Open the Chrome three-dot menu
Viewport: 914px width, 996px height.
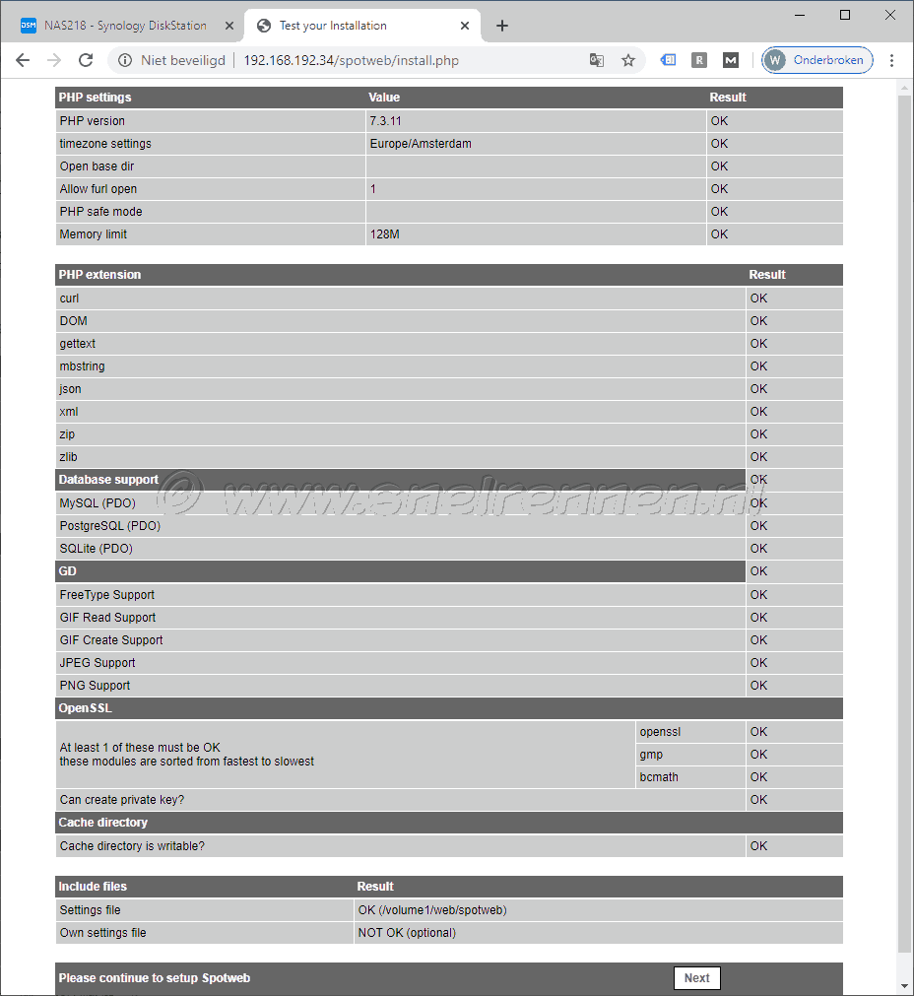(891, 60)
